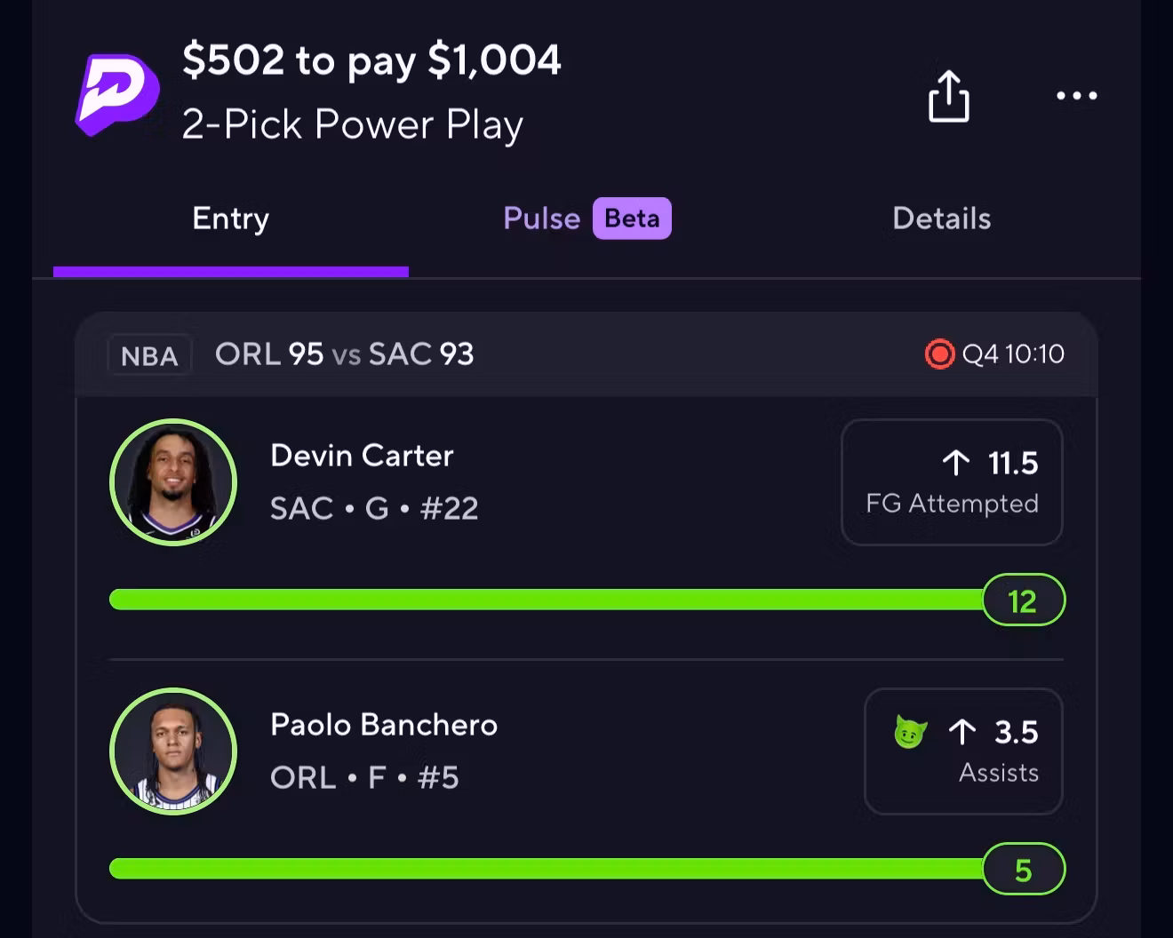Click the Beta label badge
Viewport: 1173px width, 938px height.
point(632,219)
